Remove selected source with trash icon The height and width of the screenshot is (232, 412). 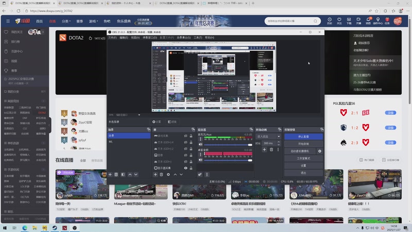[161, 174]
